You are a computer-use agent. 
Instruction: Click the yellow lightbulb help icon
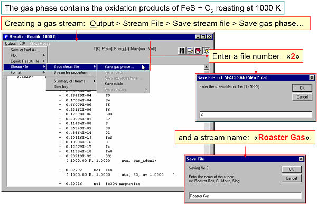click(x=206, y=51)
